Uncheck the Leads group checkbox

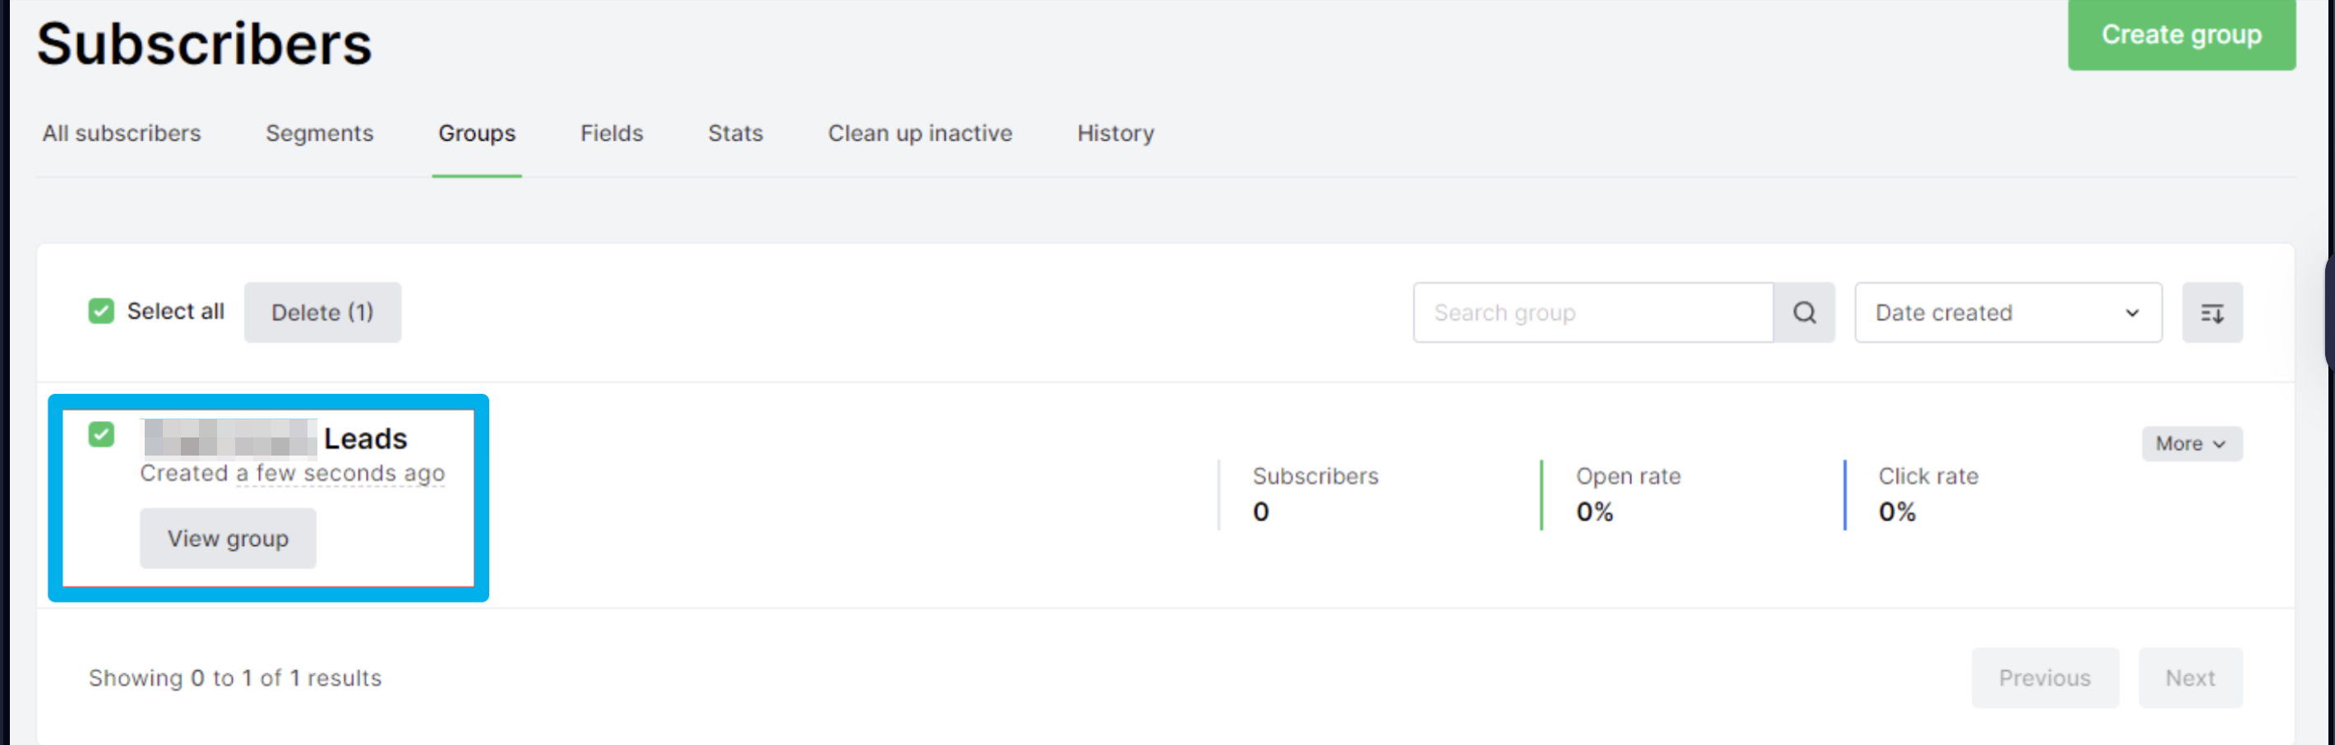point(101,435)
